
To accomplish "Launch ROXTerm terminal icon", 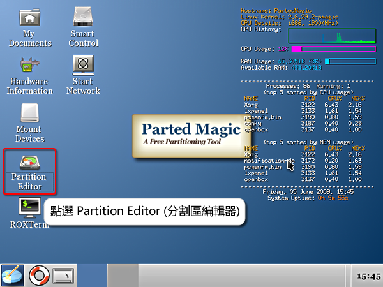I will [x=29, y=206].
